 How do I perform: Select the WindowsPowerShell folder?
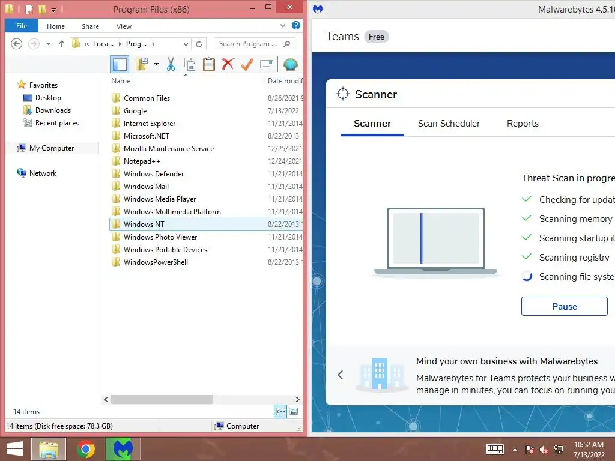coord(156,262)
